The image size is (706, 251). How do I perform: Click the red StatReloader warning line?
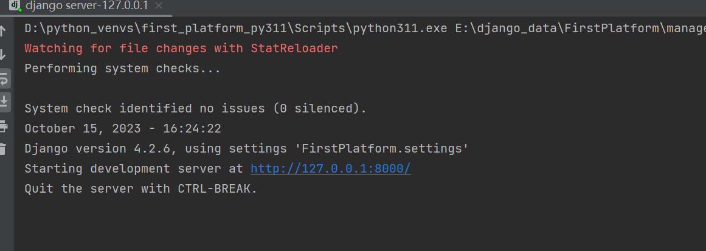[x=181, y=49]
